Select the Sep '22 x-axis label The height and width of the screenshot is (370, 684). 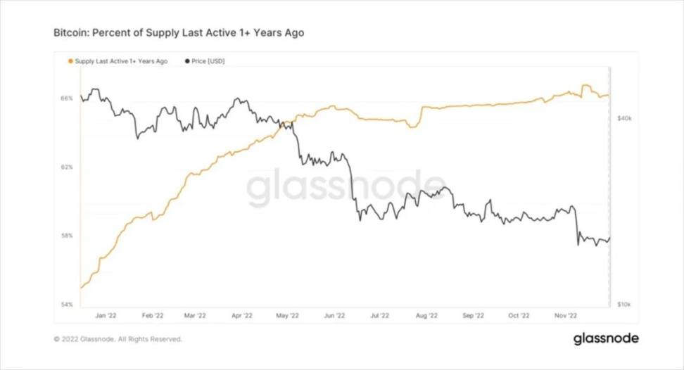click(474, 316)
